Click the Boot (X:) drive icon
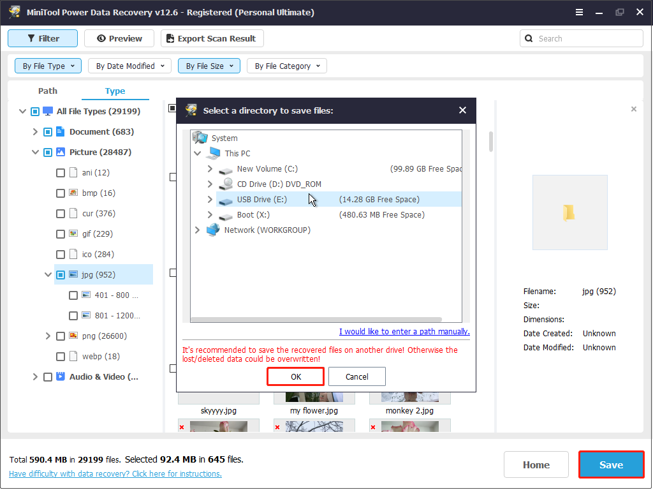 tap(226, 216)
